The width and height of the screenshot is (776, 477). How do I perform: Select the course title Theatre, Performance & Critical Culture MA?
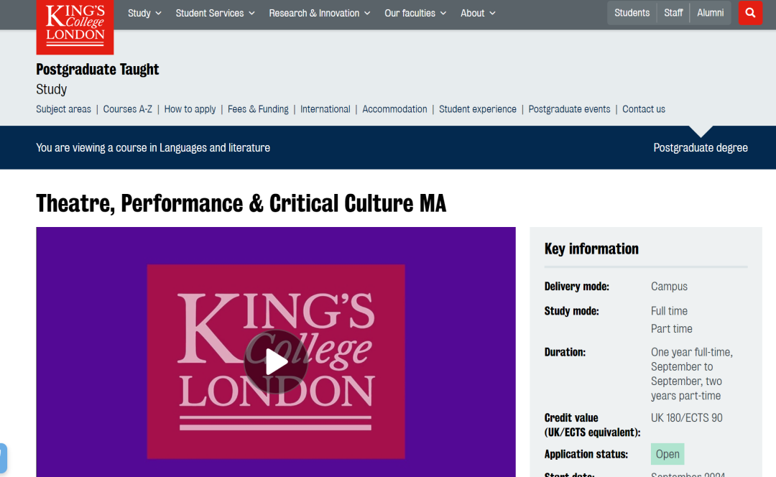click(241, 203)
